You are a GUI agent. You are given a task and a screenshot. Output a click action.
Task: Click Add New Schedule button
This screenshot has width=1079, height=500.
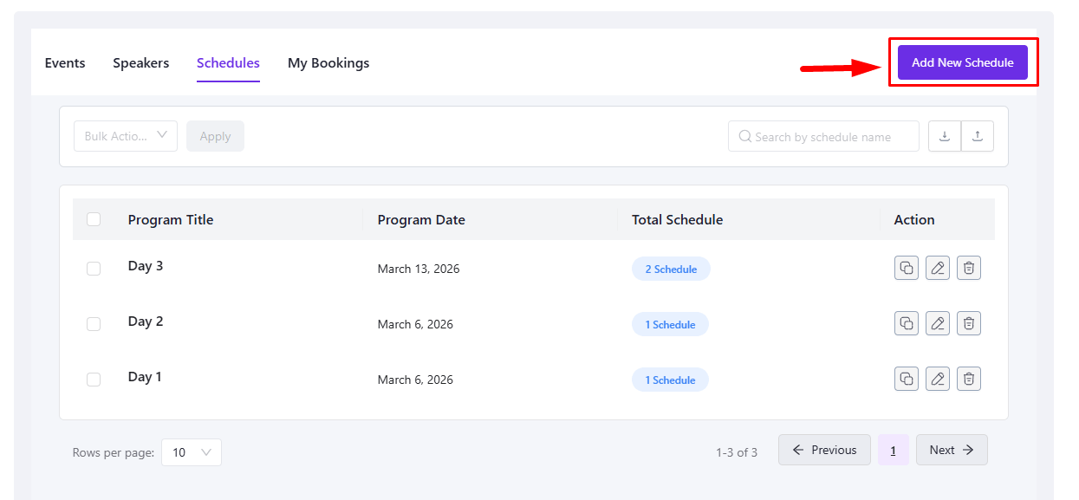point(962,62)
